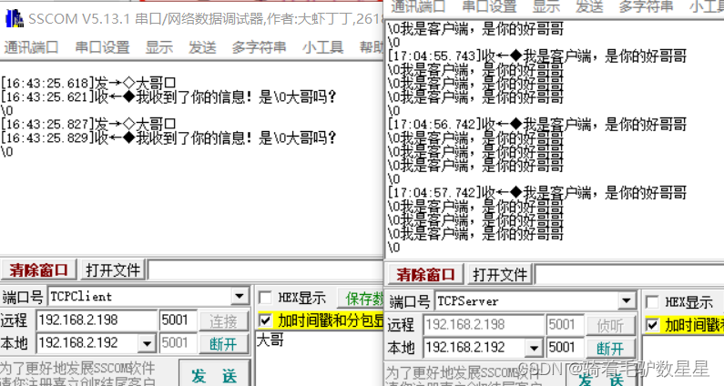Uncheck 加时间戳 checkbox in right TCPServer window

click(x=652, y=325)
